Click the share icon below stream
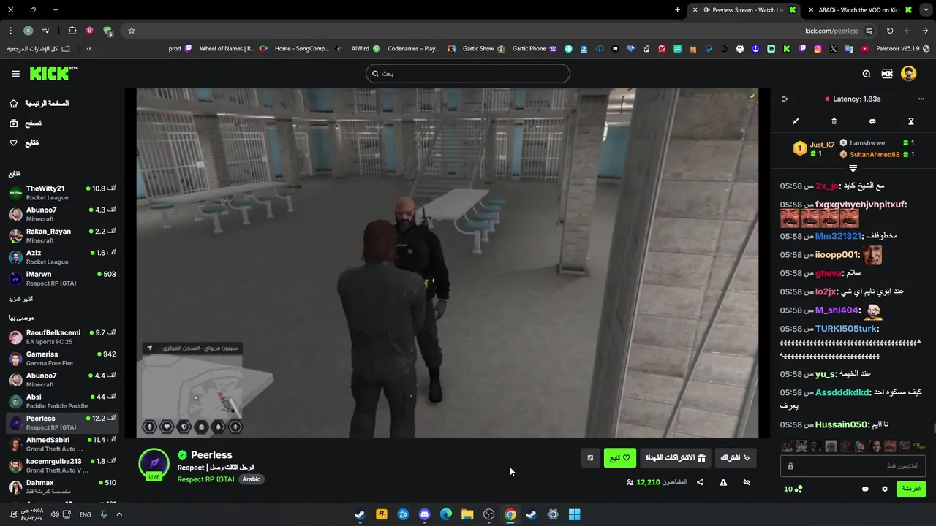 coord(700,482)
